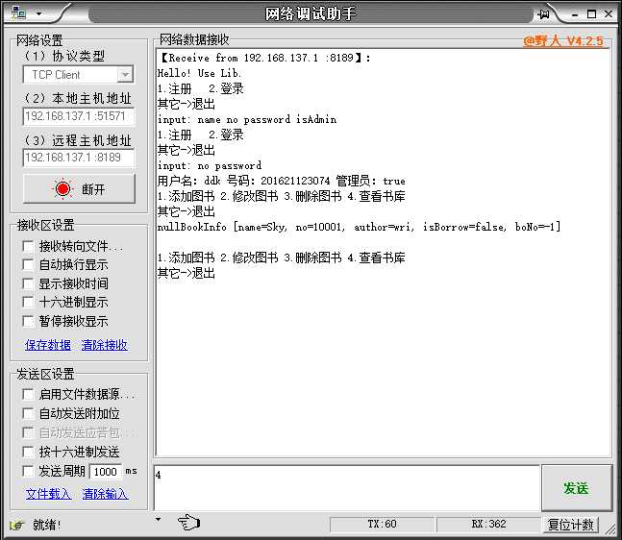This screenshot has height=540, width=622.
Task: Click the local host address field 192.168.137.1:51571
Action: coord(79,116)
